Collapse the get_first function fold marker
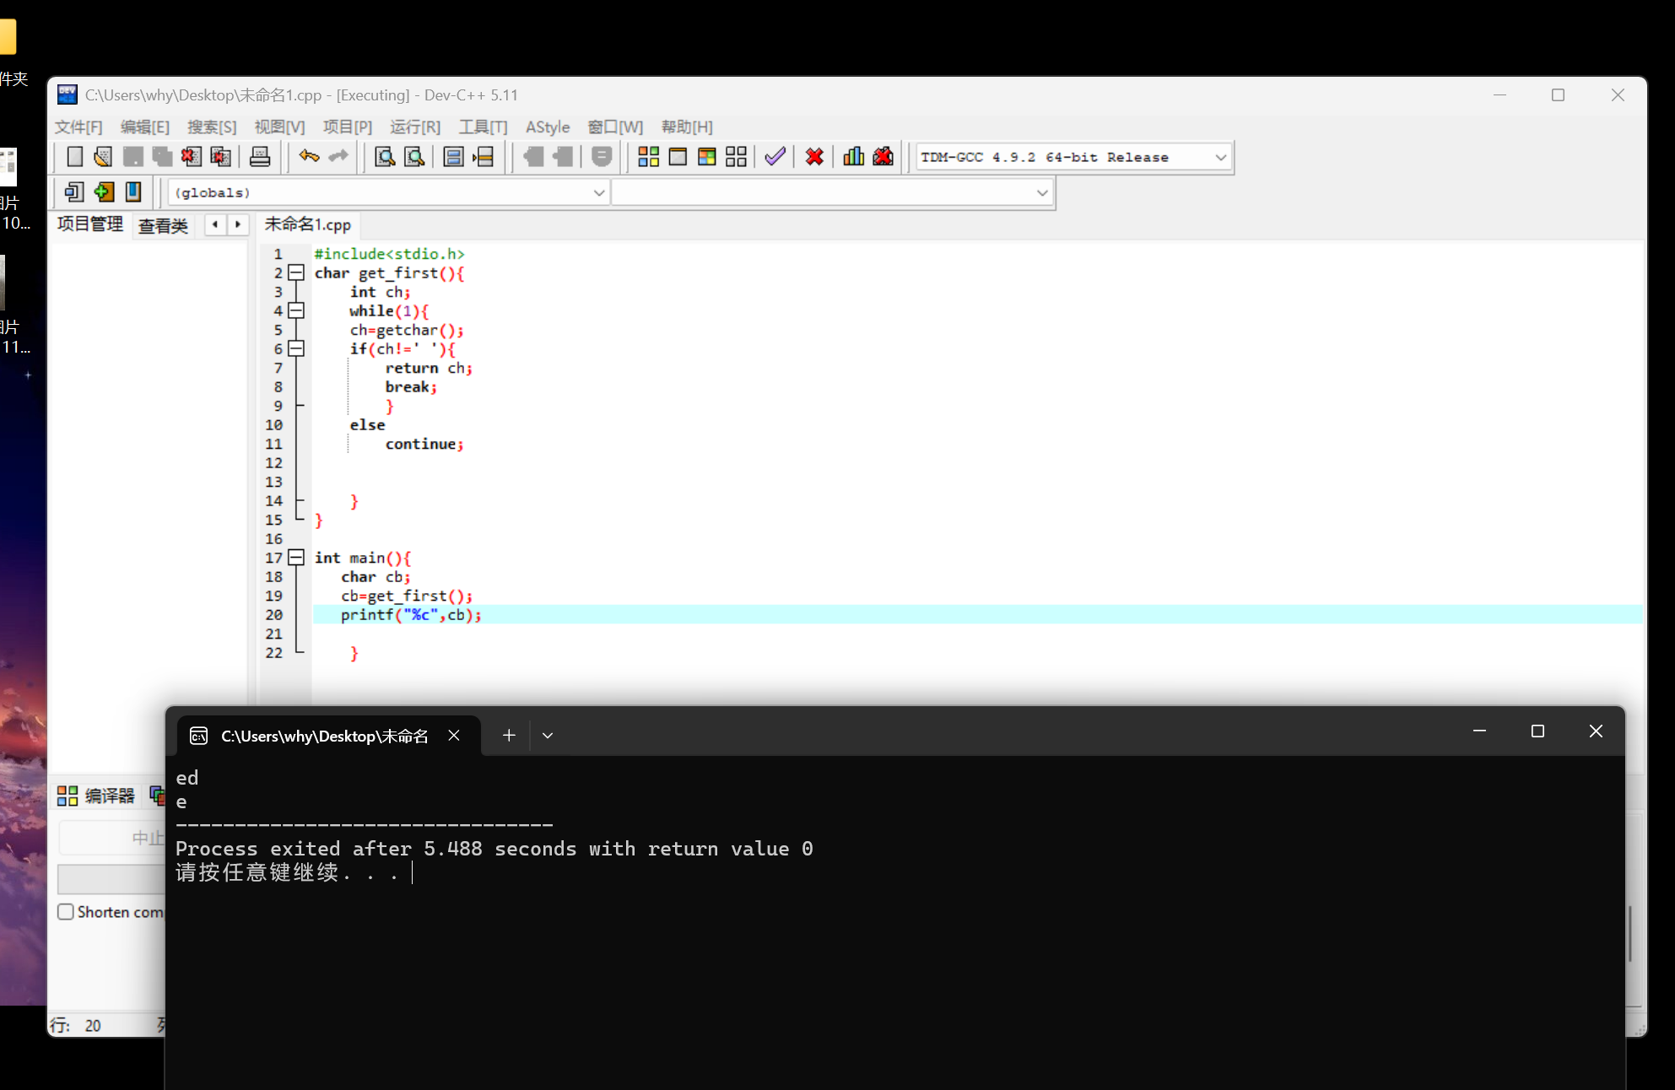1675x1090 pixels. pos(296,272)
